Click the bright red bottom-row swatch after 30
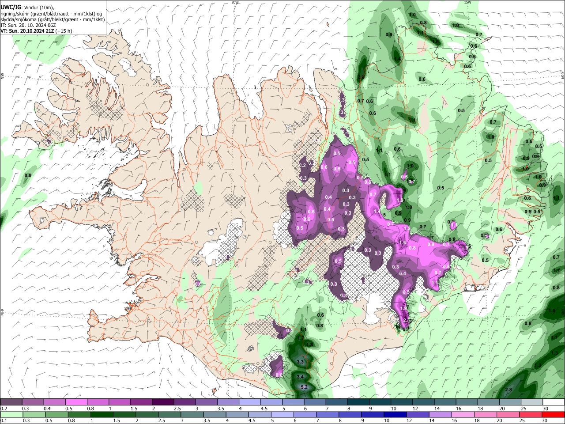Image resolution: width=565 pixels, height=424 pixels. pyautogui.click(x=553, y=414)
